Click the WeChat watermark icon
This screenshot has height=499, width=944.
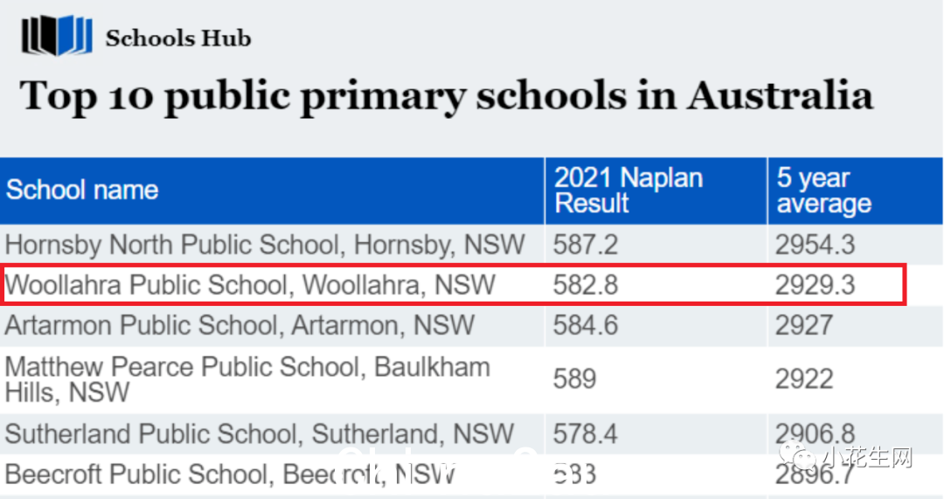795,457
